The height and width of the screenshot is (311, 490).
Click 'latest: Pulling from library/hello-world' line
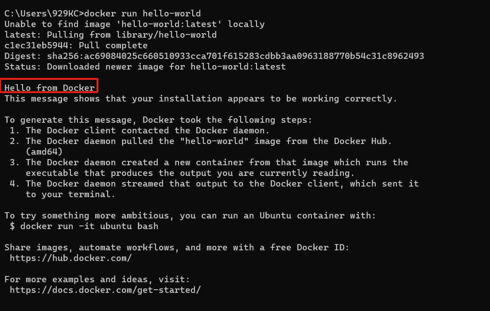110,35
